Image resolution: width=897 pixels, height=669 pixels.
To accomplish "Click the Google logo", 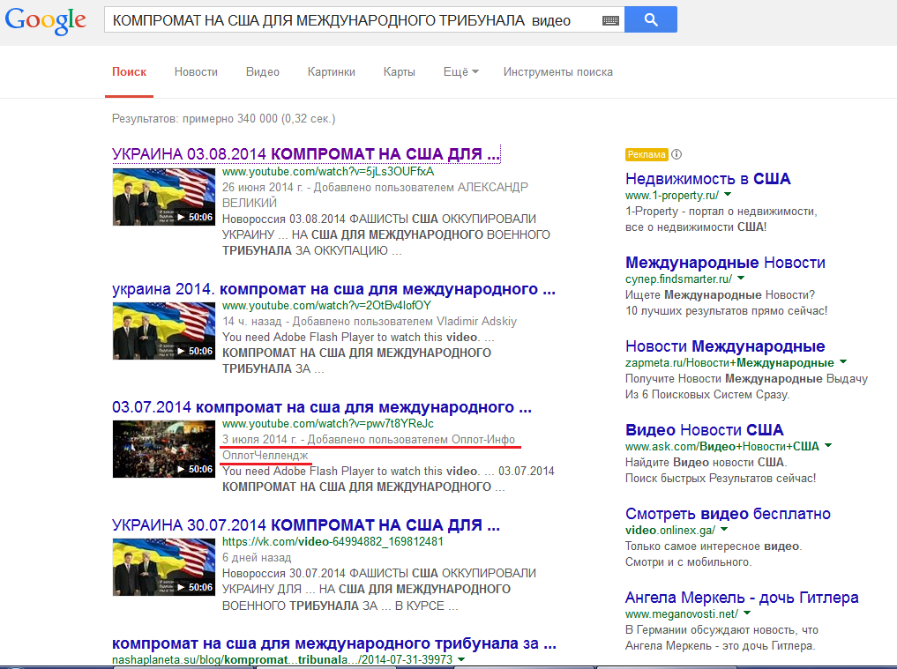I will pyautogui.click(x=46, y=20).
